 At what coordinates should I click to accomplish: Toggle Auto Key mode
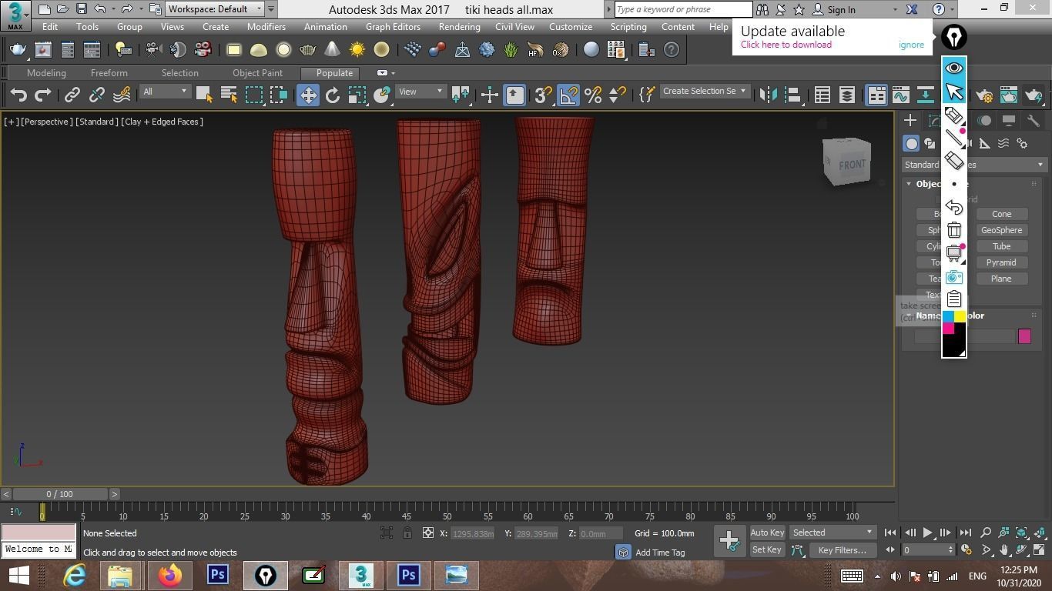767,533
